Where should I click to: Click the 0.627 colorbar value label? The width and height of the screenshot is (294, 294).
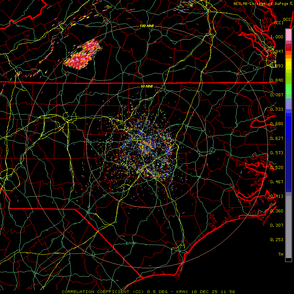point(277,139)
